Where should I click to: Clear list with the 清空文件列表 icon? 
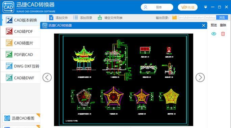click(x=100, y=18)
